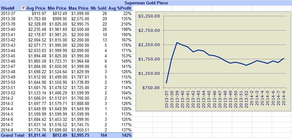Click the $2,995.75 grand total max price
The height and width of the screenshot is (138, 292).
coord(80,135)
